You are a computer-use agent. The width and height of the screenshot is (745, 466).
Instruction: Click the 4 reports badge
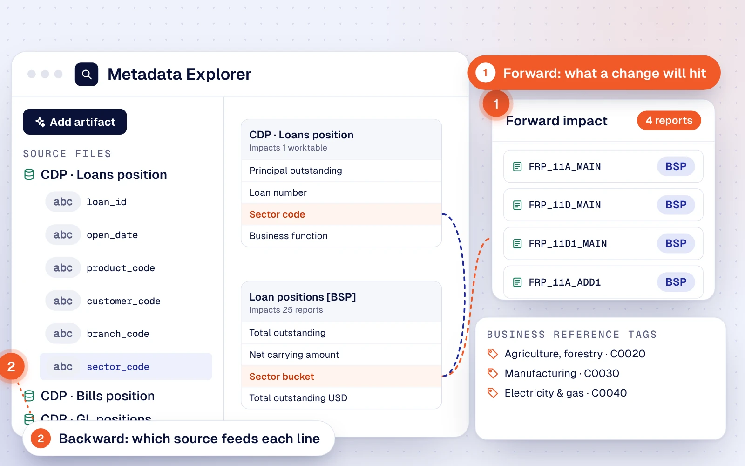point(669,120)
